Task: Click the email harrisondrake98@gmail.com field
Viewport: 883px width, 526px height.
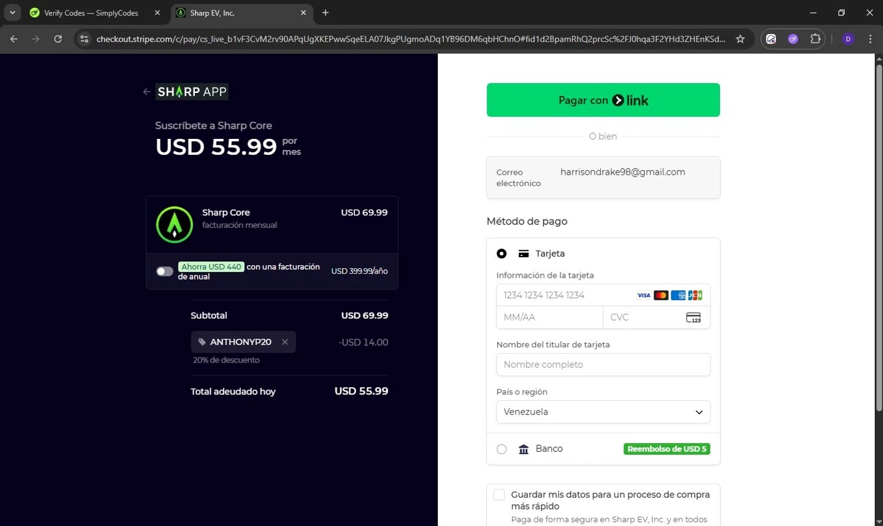Action: coord(603,178)
